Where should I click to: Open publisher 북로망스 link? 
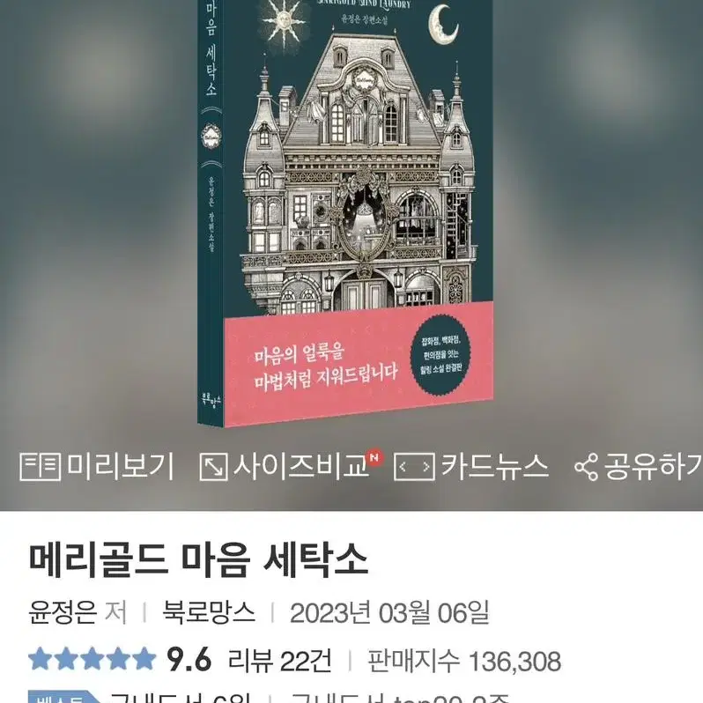(209, 612)
